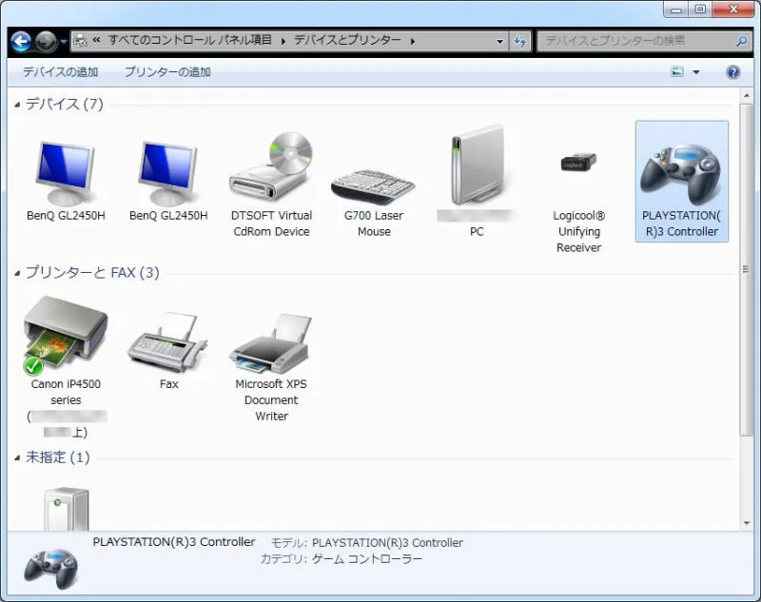Click the カテゴリ: ゲーム コントローラー detail text
This screenshot has height=602, width=761.
click(341, 559)
